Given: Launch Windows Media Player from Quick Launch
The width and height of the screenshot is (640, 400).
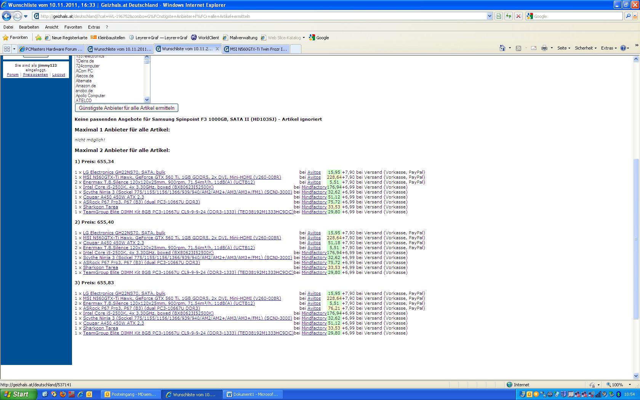Looking at the screenshot, I should pos(54,394).
